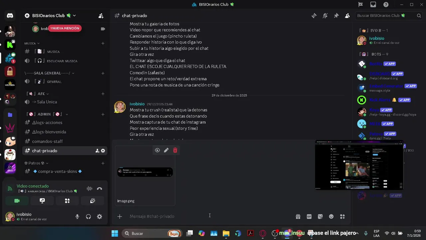
Task: Join Sala Unica voice channel
Action: [x=65, y=102]
